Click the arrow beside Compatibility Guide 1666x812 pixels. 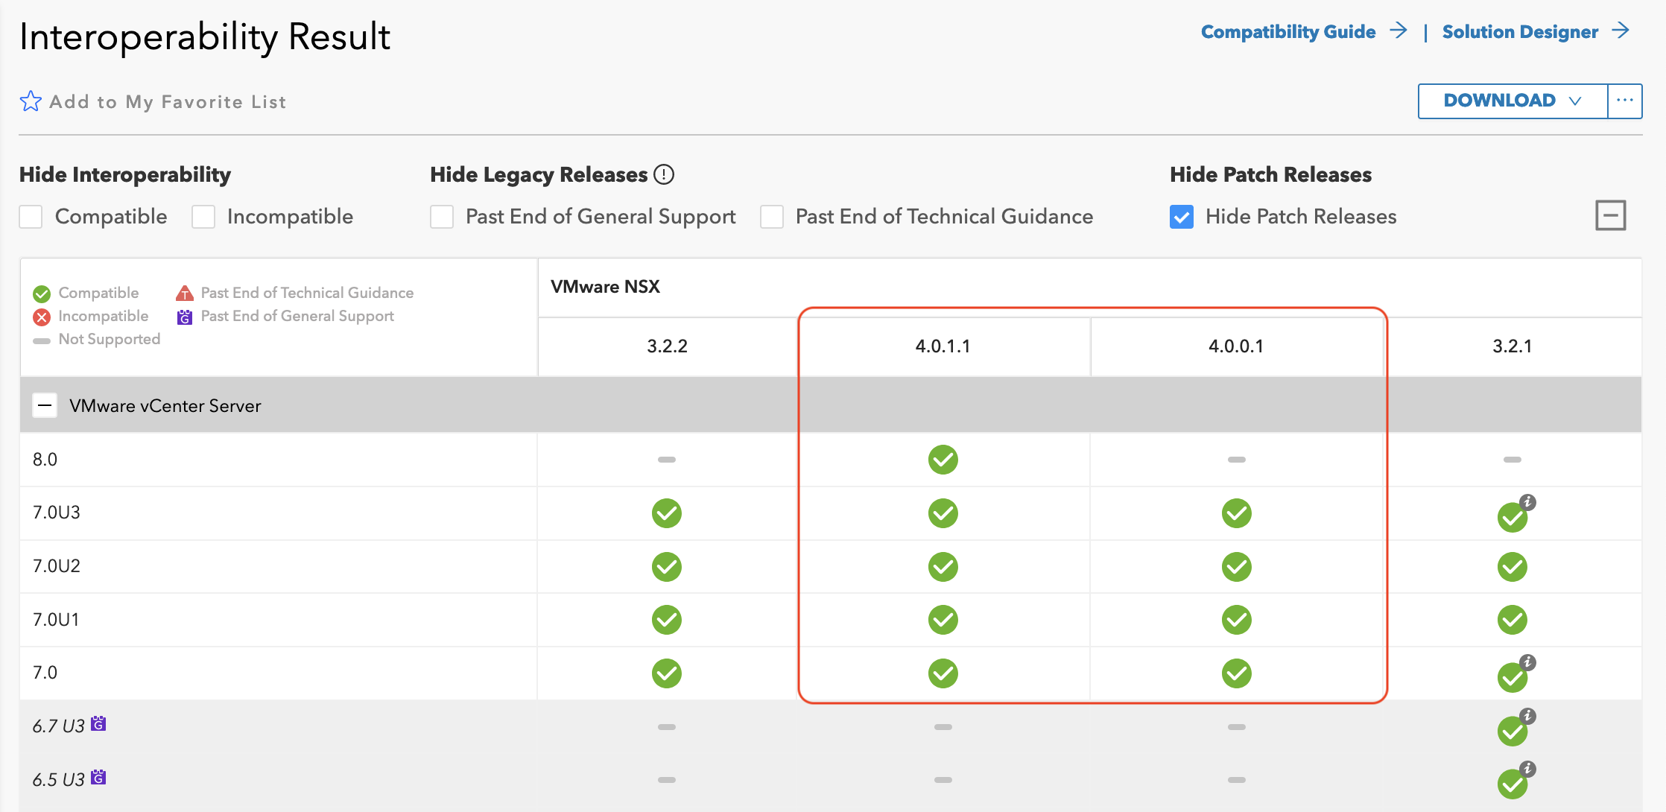tap(1399, 31)
